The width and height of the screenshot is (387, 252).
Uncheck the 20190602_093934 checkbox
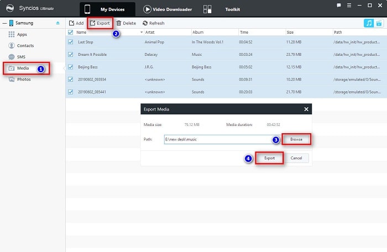71,80
